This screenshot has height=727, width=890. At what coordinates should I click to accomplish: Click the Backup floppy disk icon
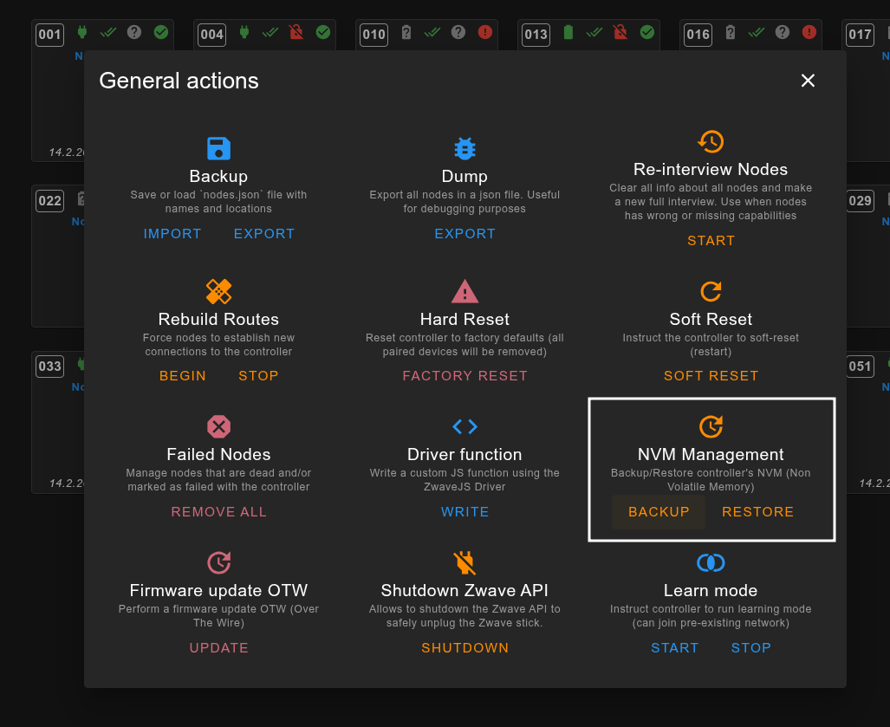(x=218, y=148)
